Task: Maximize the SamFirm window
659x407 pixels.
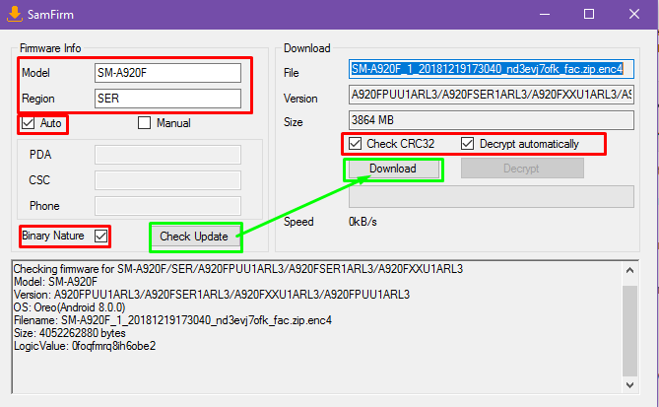Action: [x=589, y=15]
